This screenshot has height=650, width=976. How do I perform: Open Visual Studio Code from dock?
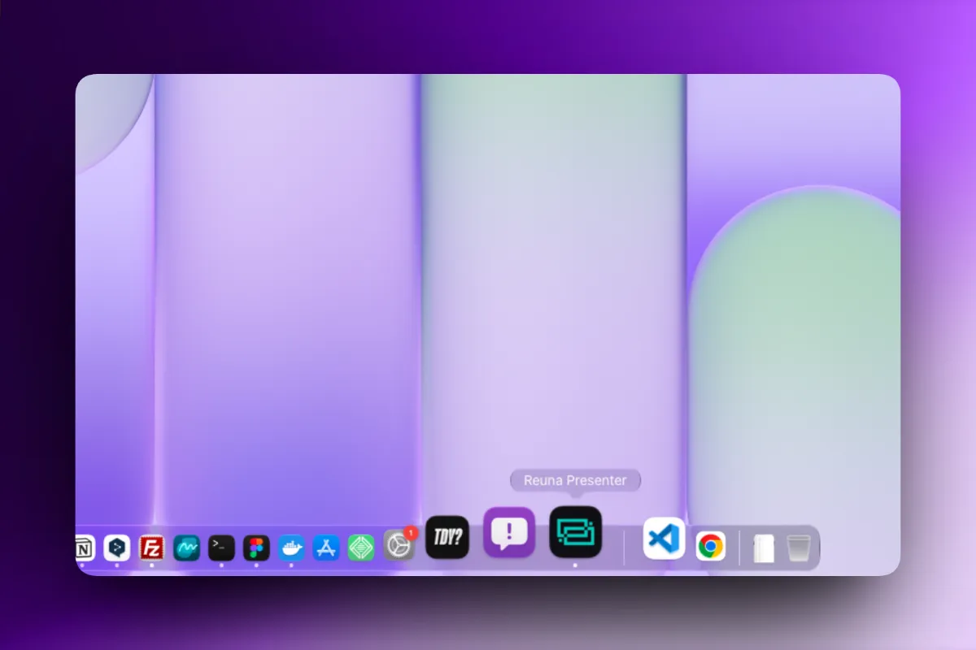click(664, 538)
